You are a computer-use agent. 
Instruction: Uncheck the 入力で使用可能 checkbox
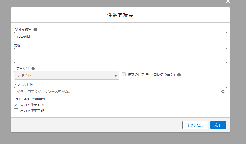[16, 105]
